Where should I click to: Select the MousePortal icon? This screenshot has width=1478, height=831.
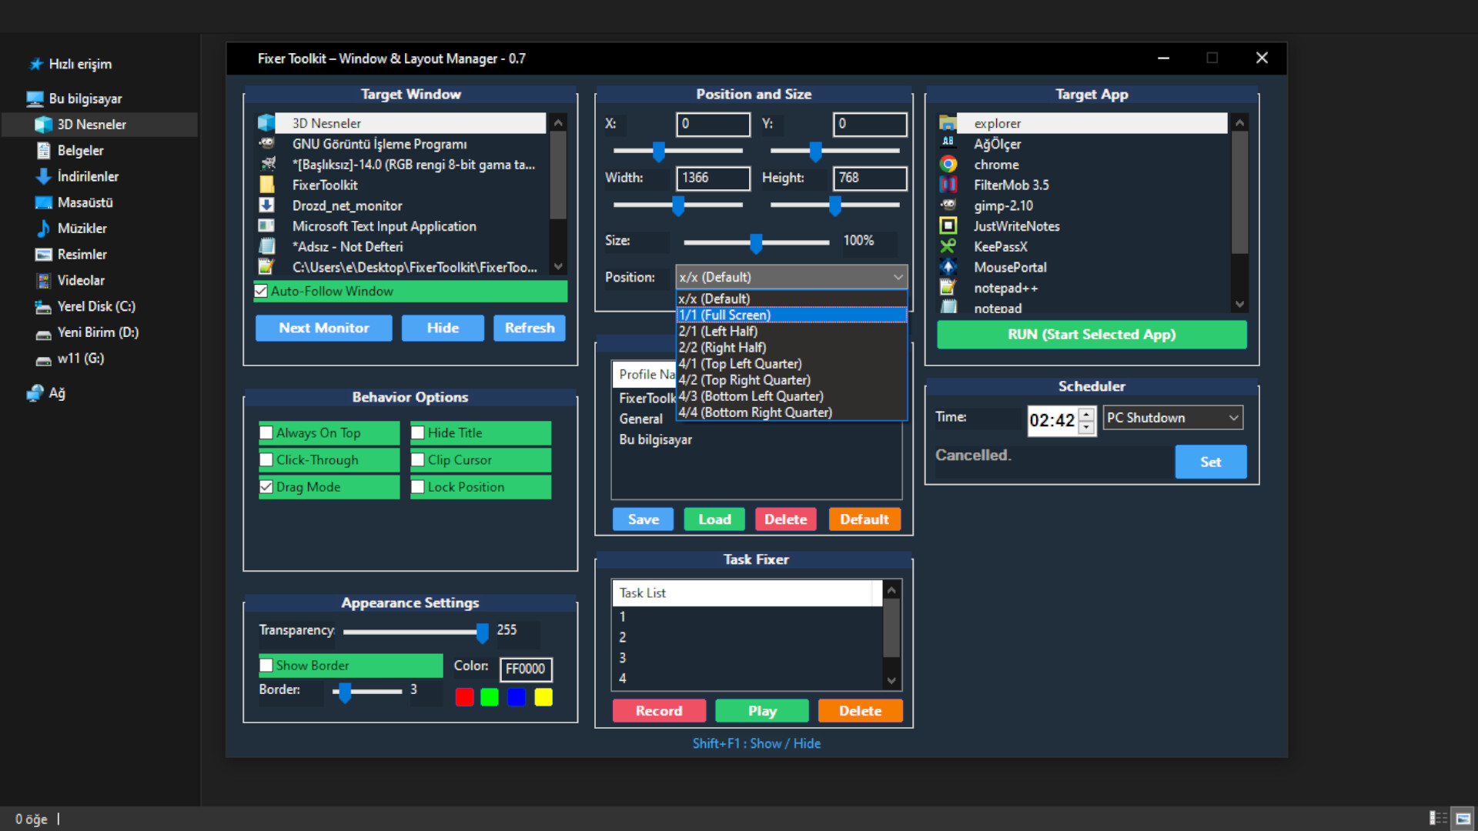pos(948,267)
